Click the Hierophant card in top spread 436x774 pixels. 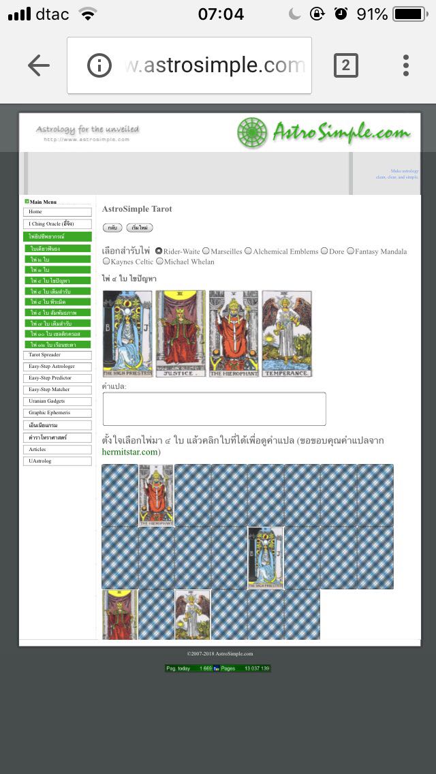234,334
